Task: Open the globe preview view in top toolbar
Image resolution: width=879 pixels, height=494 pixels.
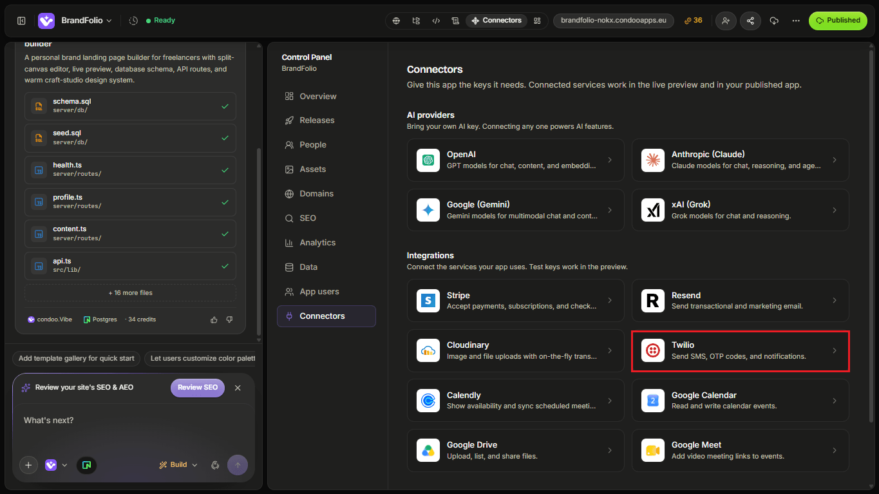Action: click(397, 21)
